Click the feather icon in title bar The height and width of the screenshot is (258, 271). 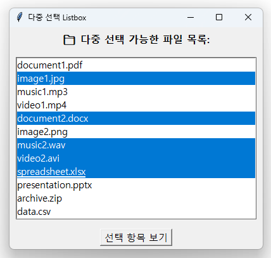(x=20, y=17)
